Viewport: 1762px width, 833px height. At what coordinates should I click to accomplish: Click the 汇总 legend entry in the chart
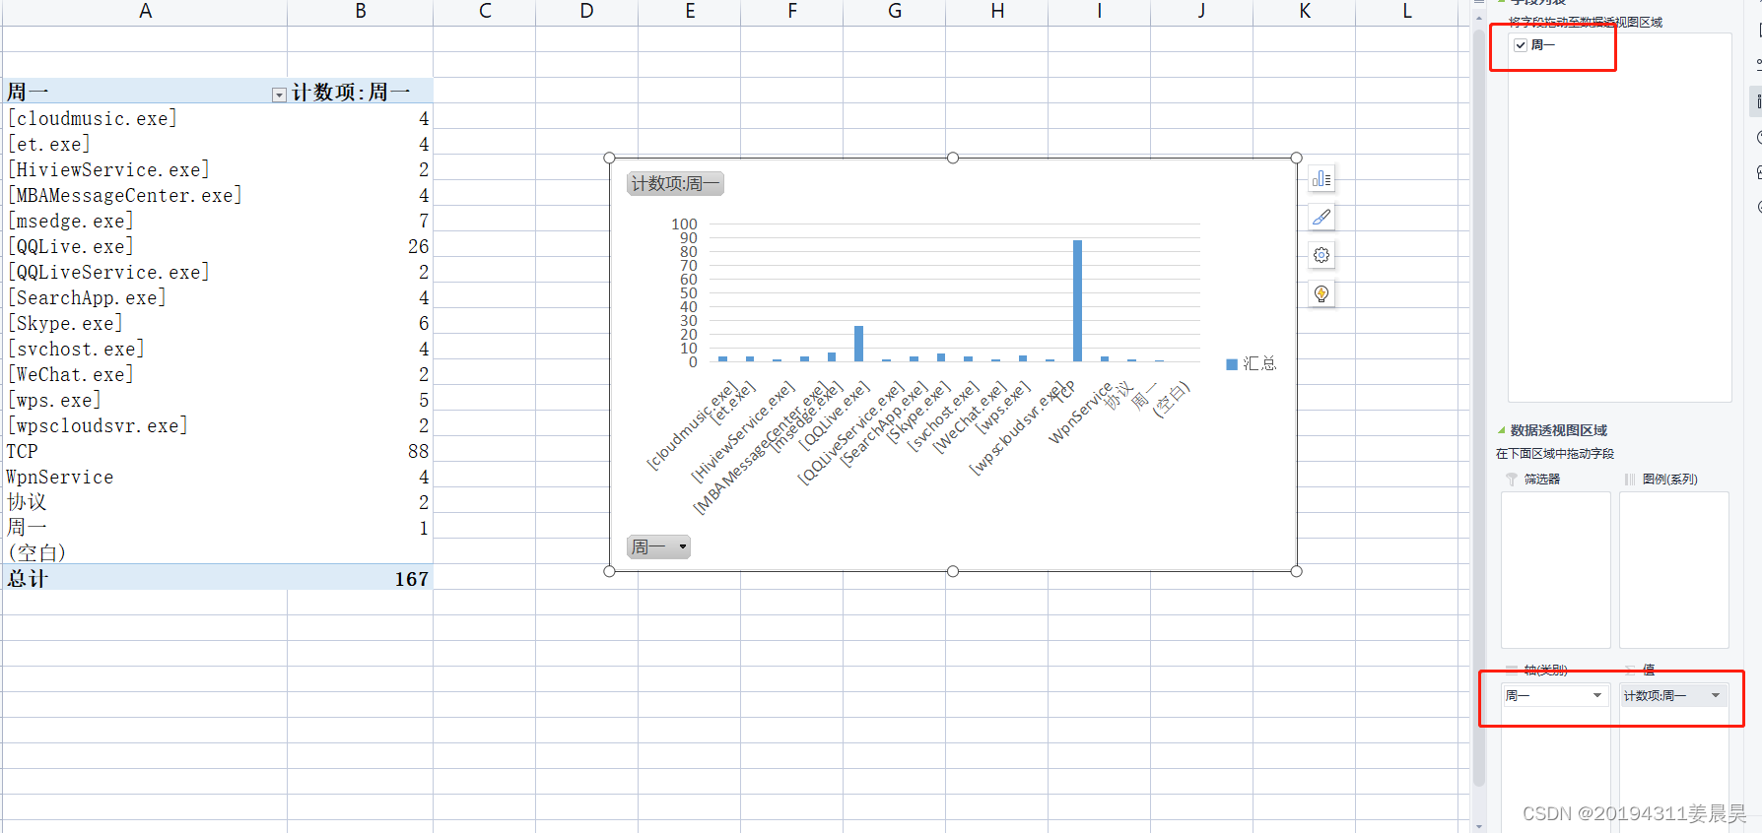click(1252, 364)
